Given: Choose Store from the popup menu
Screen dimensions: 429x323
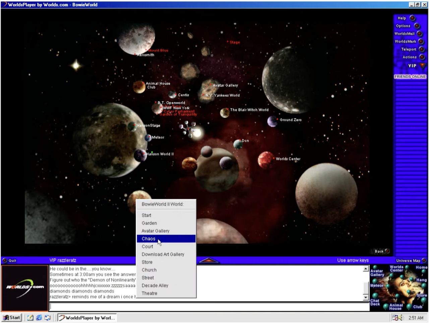Looking at the screenshot, I should (x=166, y=262).
